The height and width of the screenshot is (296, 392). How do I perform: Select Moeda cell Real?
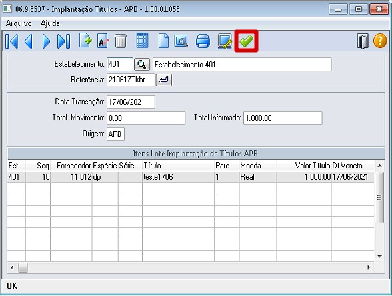click(258, 177)
